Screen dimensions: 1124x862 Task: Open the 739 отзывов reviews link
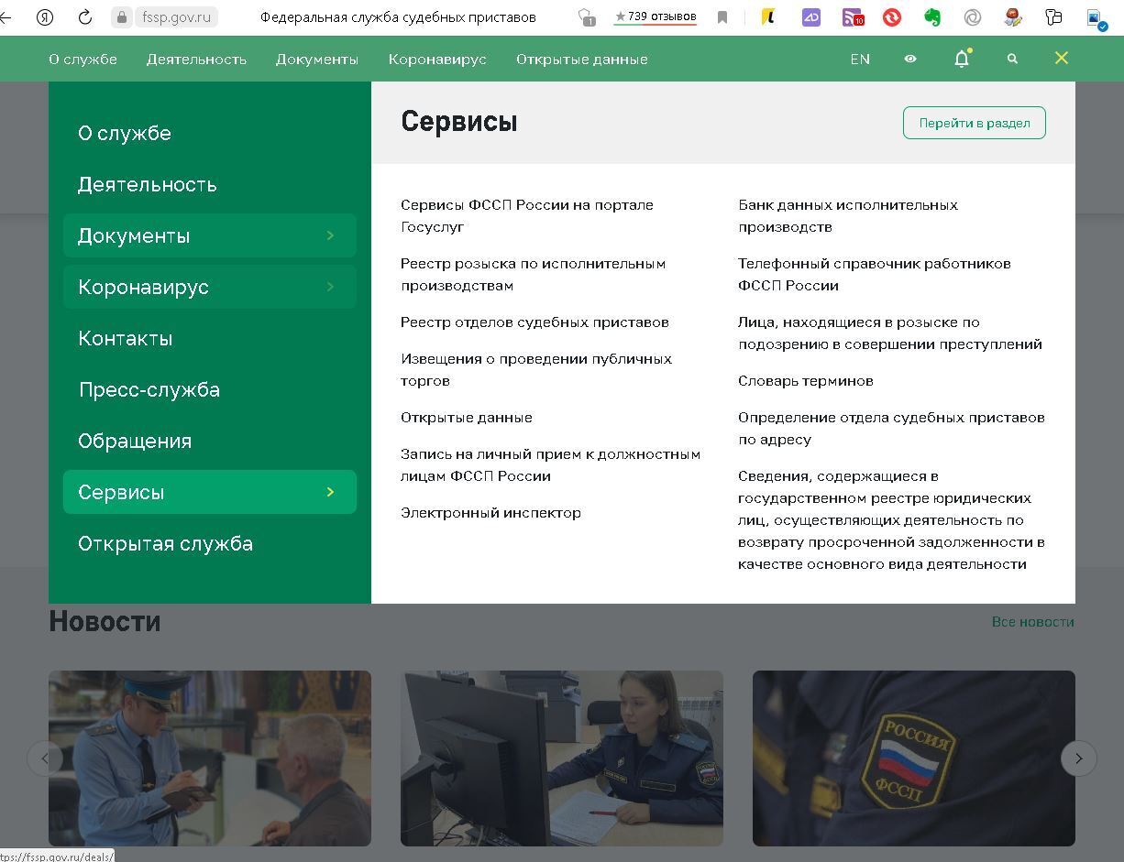(655, 16)
